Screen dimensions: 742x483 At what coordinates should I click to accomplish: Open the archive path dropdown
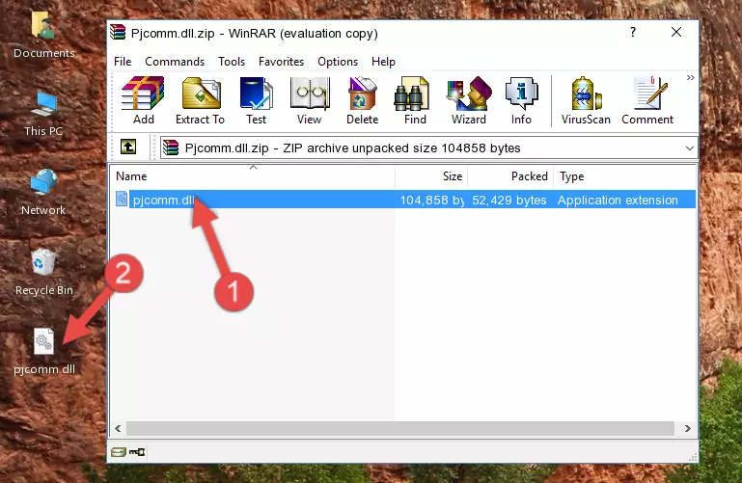coord(690,148)
